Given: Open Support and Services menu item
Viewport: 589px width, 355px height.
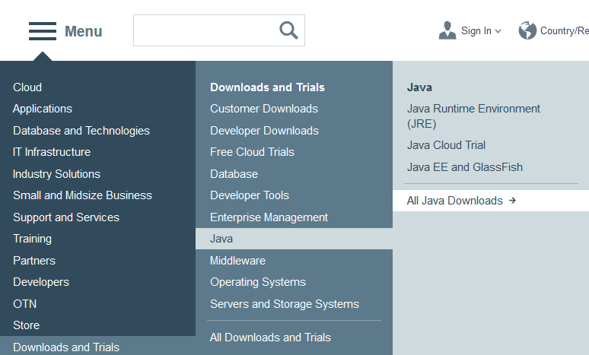Looking at the screenshot, I should click(x=66, y=217).
